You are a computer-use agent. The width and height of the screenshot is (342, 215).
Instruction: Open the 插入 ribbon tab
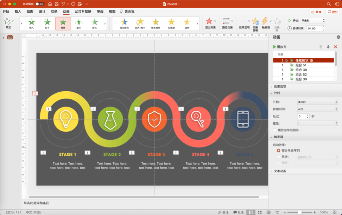(x=18, y=12)
